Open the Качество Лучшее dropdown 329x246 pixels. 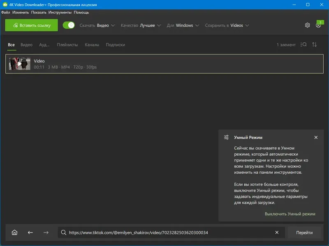click(141, 25)
